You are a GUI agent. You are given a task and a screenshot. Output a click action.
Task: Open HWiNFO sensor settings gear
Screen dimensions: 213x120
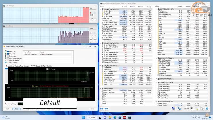(x=202, y=108)
